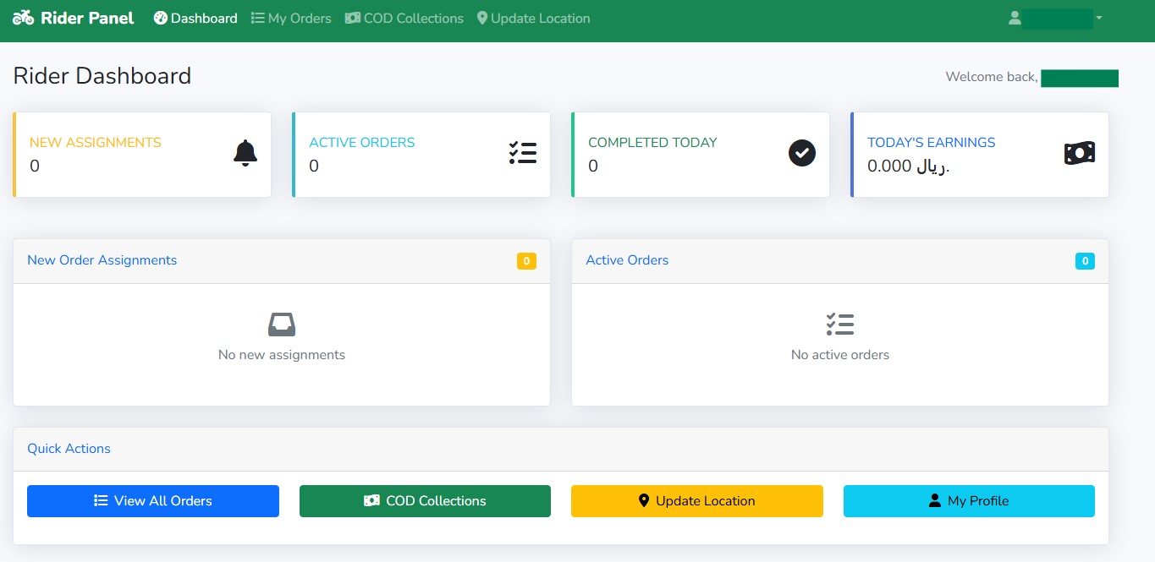Click the cyan count badge on Active Orders panel
This screenshot has width=1155, height=562.
pos(1085,261)
